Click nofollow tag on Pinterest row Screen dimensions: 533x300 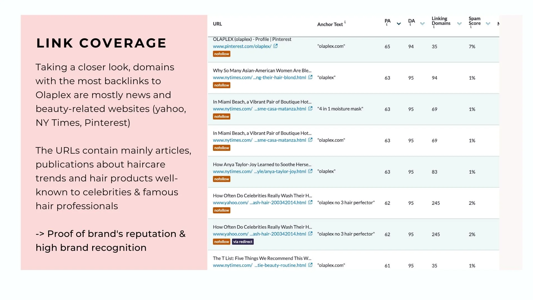pyautogui.click(x=222, y=54)
